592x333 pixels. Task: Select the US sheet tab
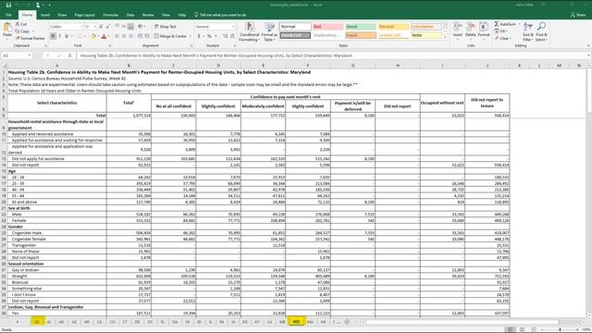click(x=37, y=322)
